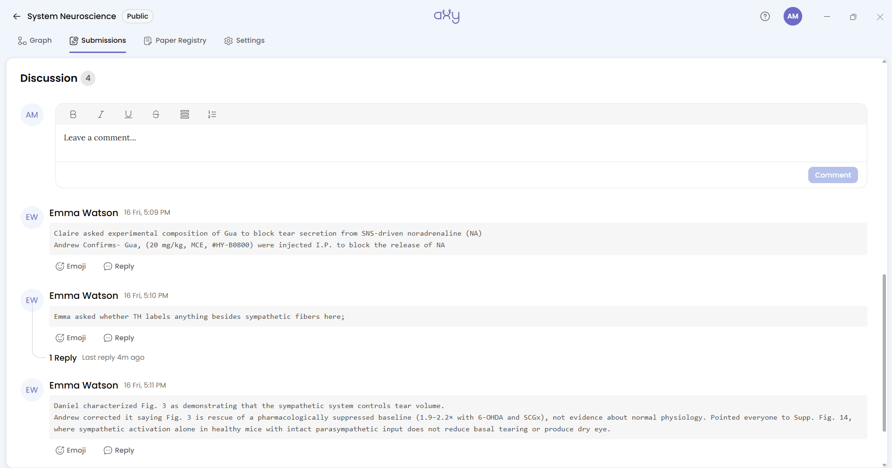892x468 pixels.
Task: Reply to the 5:09 PM comment
Action: 119,266
